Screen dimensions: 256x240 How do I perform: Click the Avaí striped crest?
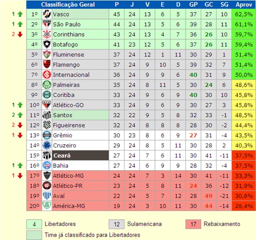coord(47,195)
